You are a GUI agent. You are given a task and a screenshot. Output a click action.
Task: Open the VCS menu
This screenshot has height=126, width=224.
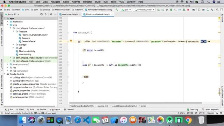(121, 2)
